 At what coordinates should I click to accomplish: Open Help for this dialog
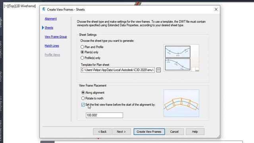point(195,131)
